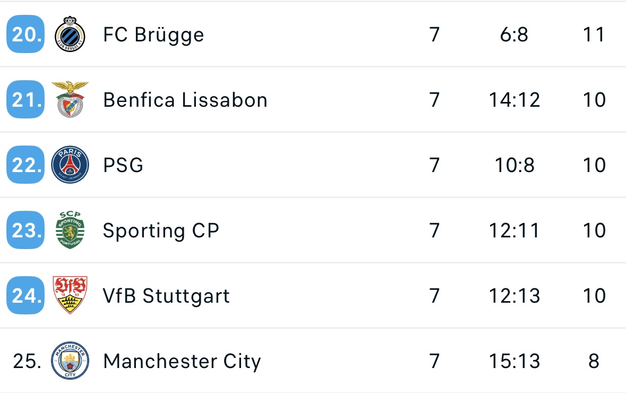The width and height of the screenshot is (626, 393).
Task: Select the PSG club logo
Action: point(70,165)
